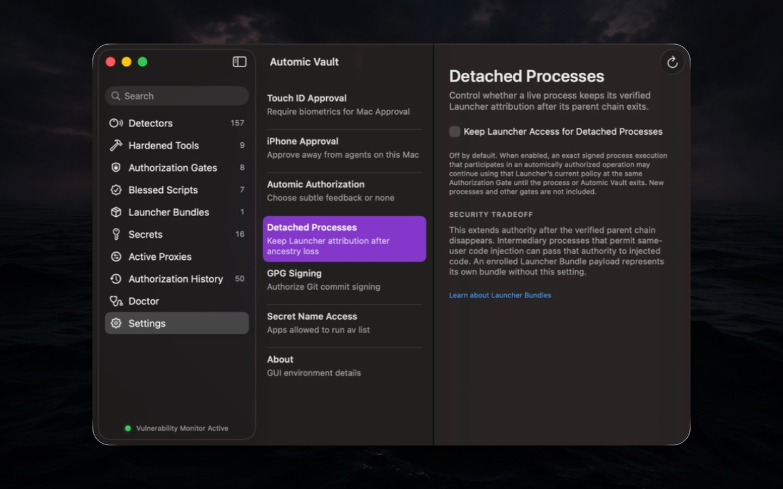Click the green zoom window button
This screenshot has width=783, height=489.
[142, 62]
